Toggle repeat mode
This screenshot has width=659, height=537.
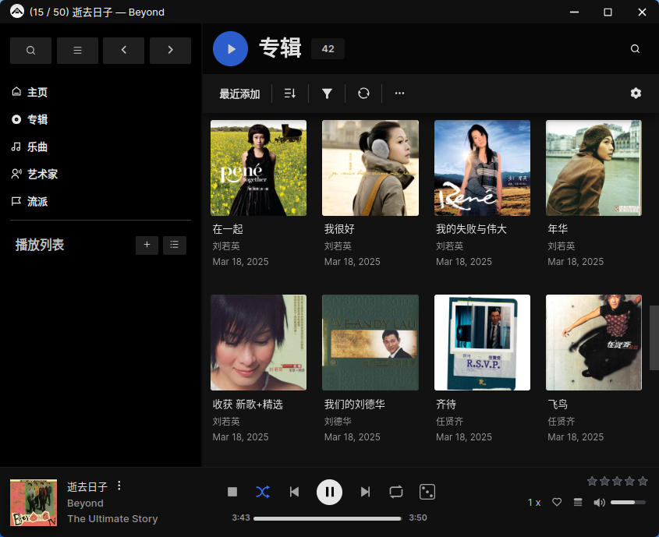[396, 492]
